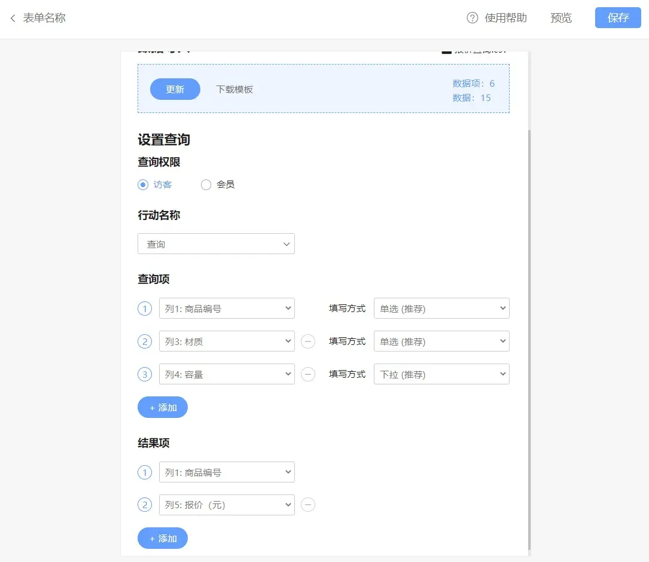Delete the 列5: 报价 result item

pos(308,505)
